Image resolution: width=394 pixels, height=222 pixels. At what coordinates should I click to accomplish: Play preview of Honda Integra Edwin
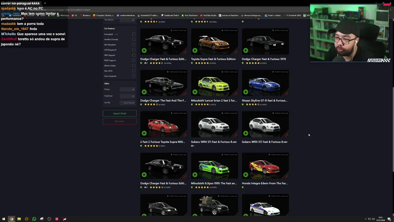click(x=246, y=175)
